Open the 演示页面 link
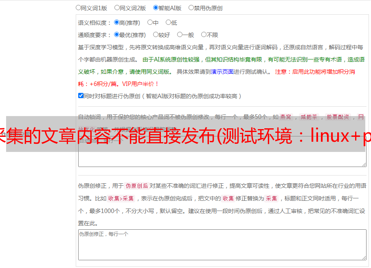Image resolution: width=371 pixels, height=268 pixels. [x=222, y=72]
